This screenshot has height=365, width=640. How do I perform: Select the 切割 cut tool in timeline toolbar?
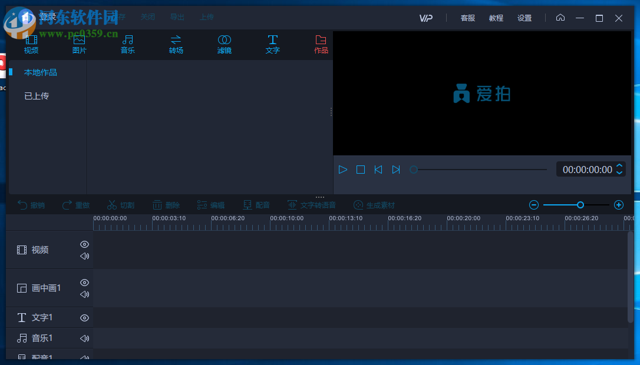click(120, 205)
